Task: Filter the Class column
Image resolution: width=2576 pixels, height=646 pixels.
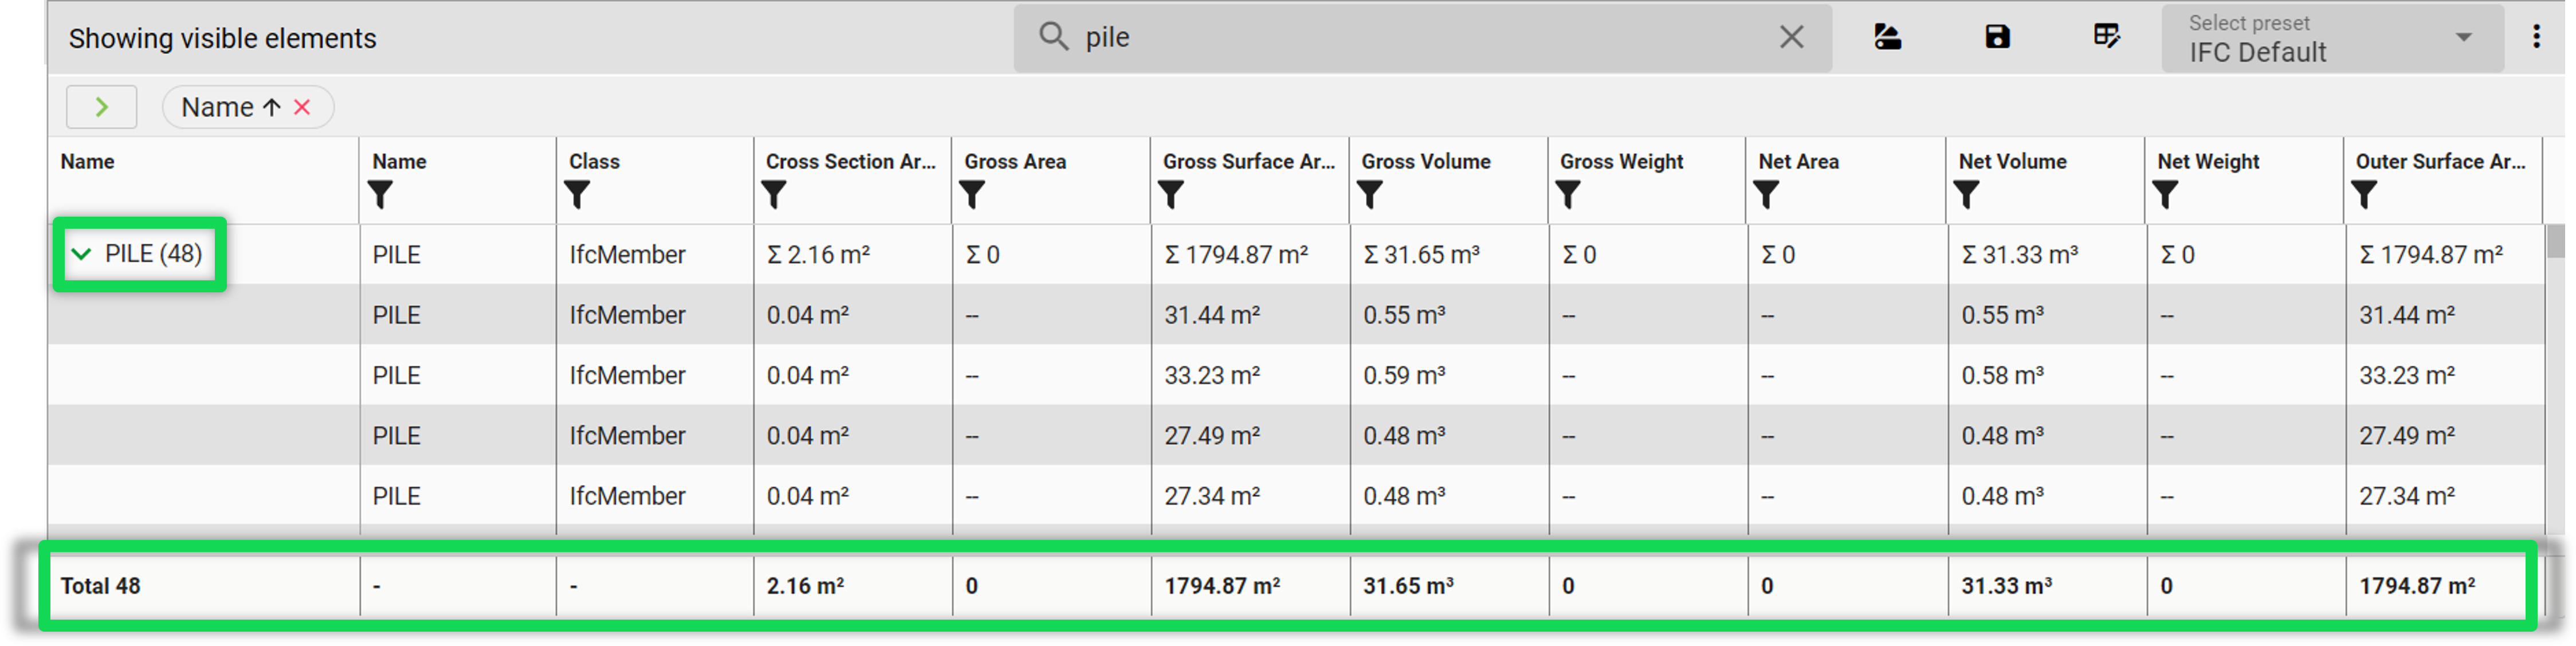Action: [x=577, y=195]
